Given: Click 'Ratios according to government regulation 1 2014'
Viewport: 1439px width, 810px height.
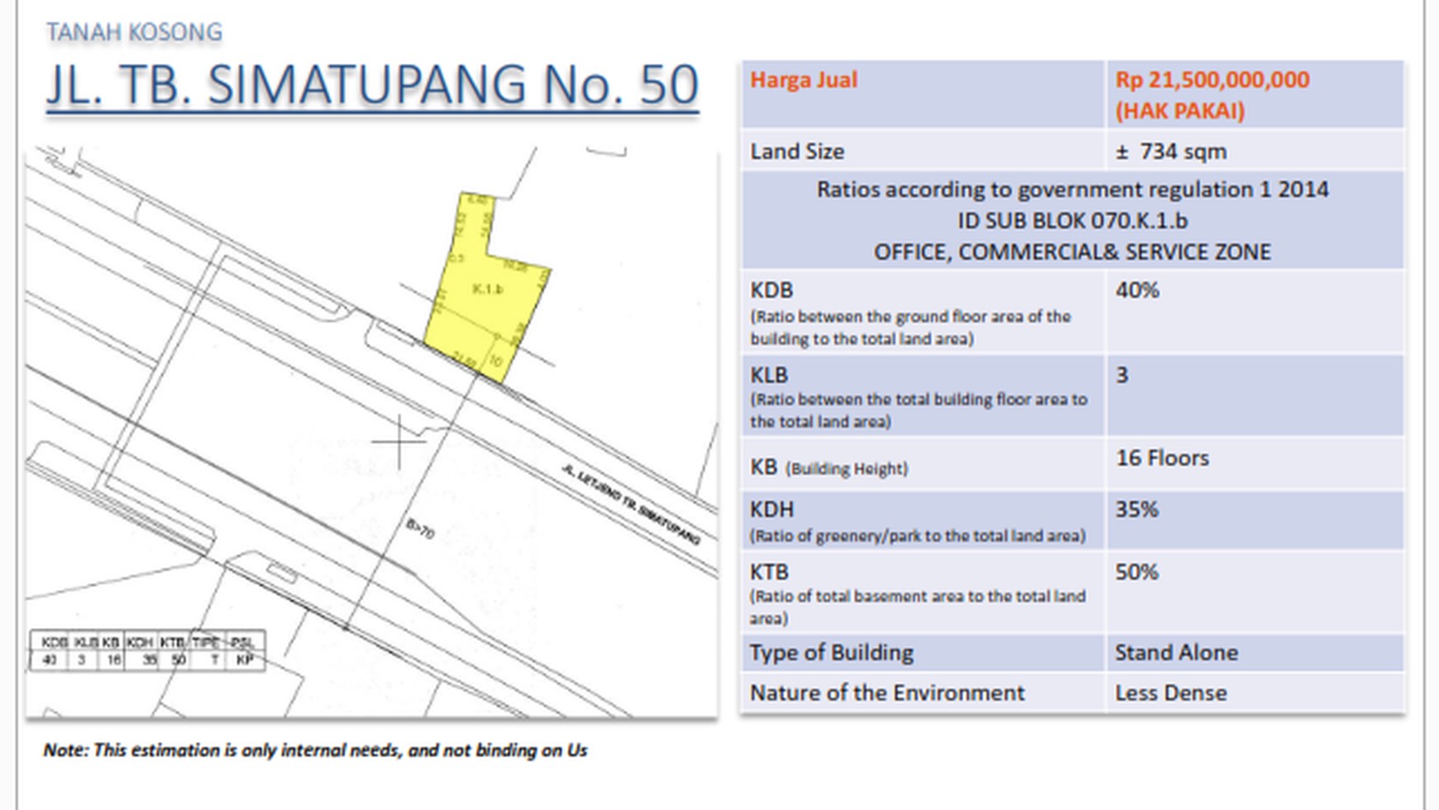Looking at the screenshot, I should coord(1073,189).
